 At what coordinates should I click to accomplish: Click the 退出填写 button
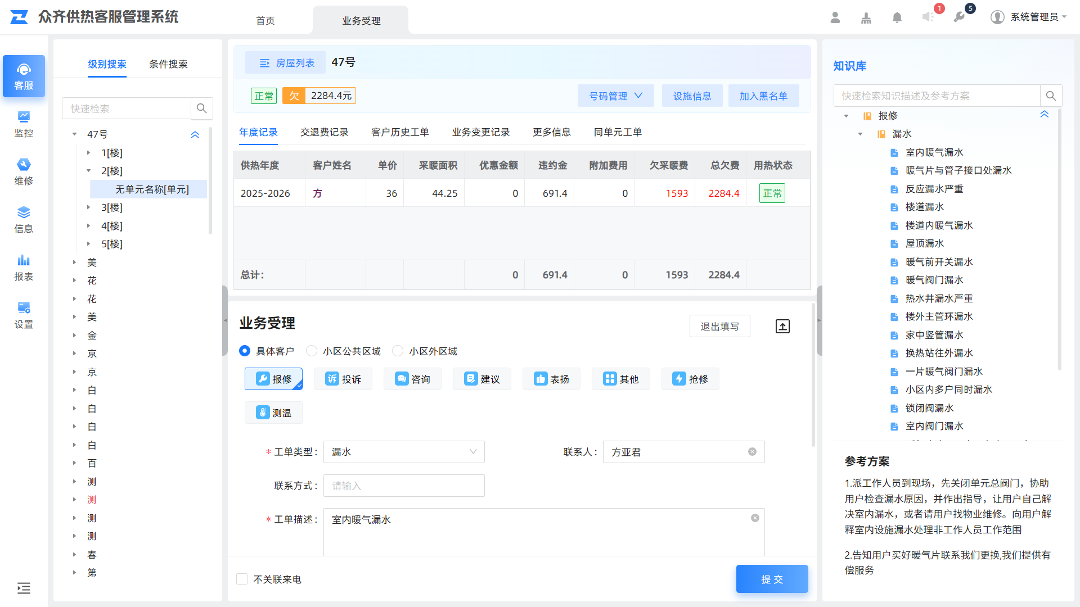coord(719,326)
